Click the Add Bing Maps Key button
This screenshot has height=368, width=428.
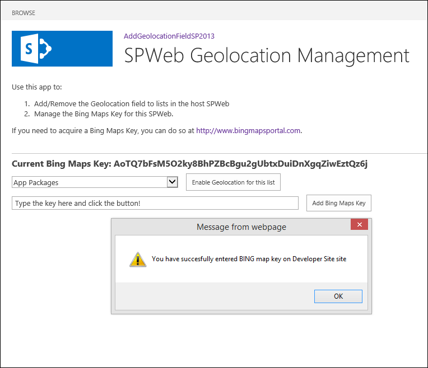[339, 203]
